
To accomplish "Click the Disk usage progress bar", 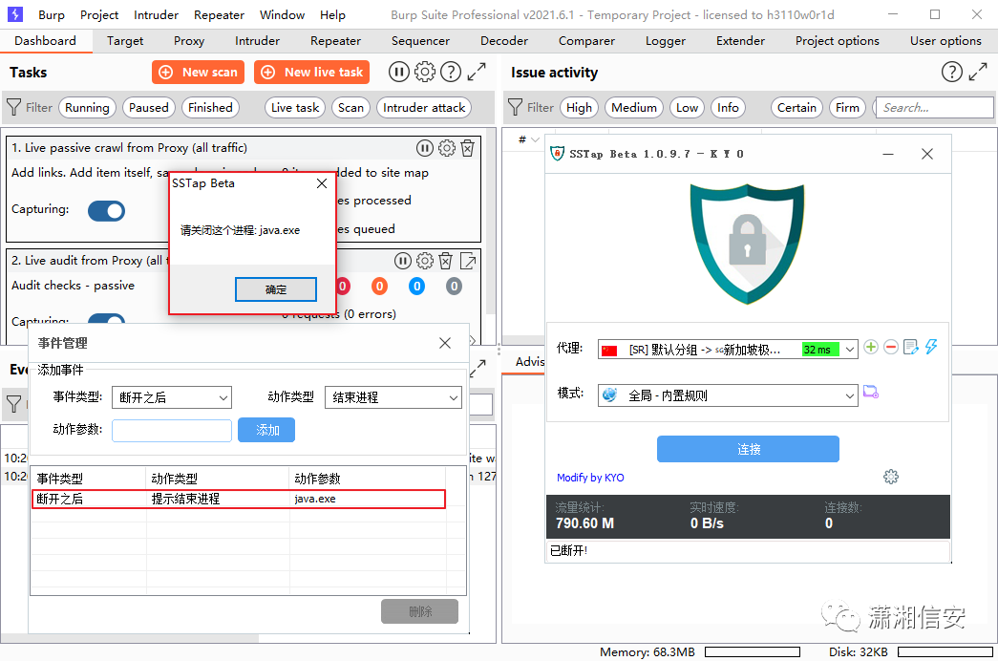I will [x=945, y=652].
